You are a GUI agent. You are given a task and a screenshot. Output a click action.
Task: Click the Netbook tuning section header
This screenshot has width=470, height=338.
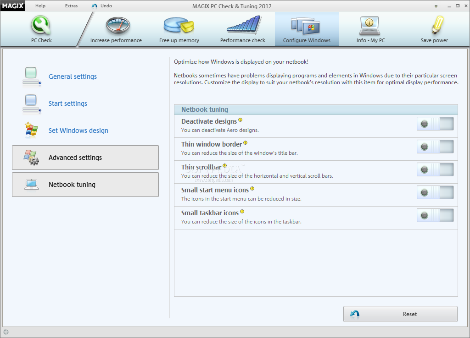(x=316, y=109)
